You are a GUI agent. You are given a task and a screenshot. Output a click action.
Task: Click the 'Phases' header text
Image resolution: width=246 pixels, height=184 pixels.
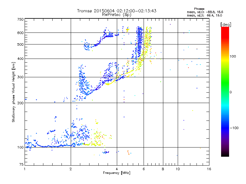point(199,9)
